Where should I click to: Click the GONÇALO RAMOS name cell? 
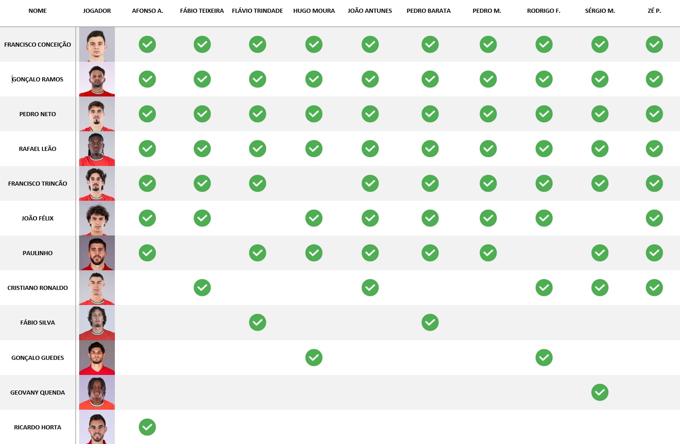click(x=38, y=79)
